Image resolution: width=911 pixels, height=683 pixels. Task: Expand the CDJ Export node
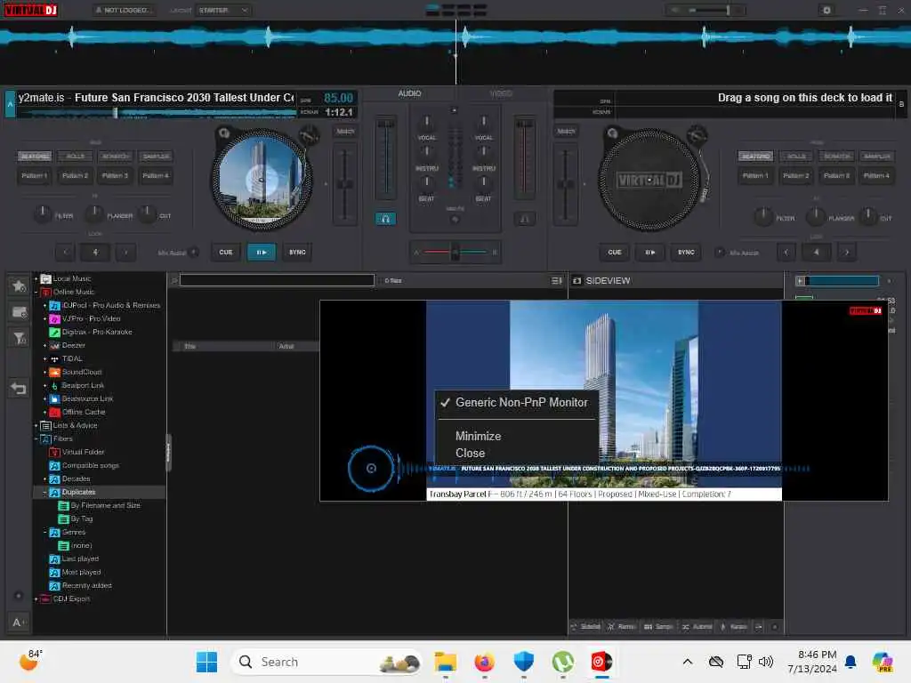(36, 599)
